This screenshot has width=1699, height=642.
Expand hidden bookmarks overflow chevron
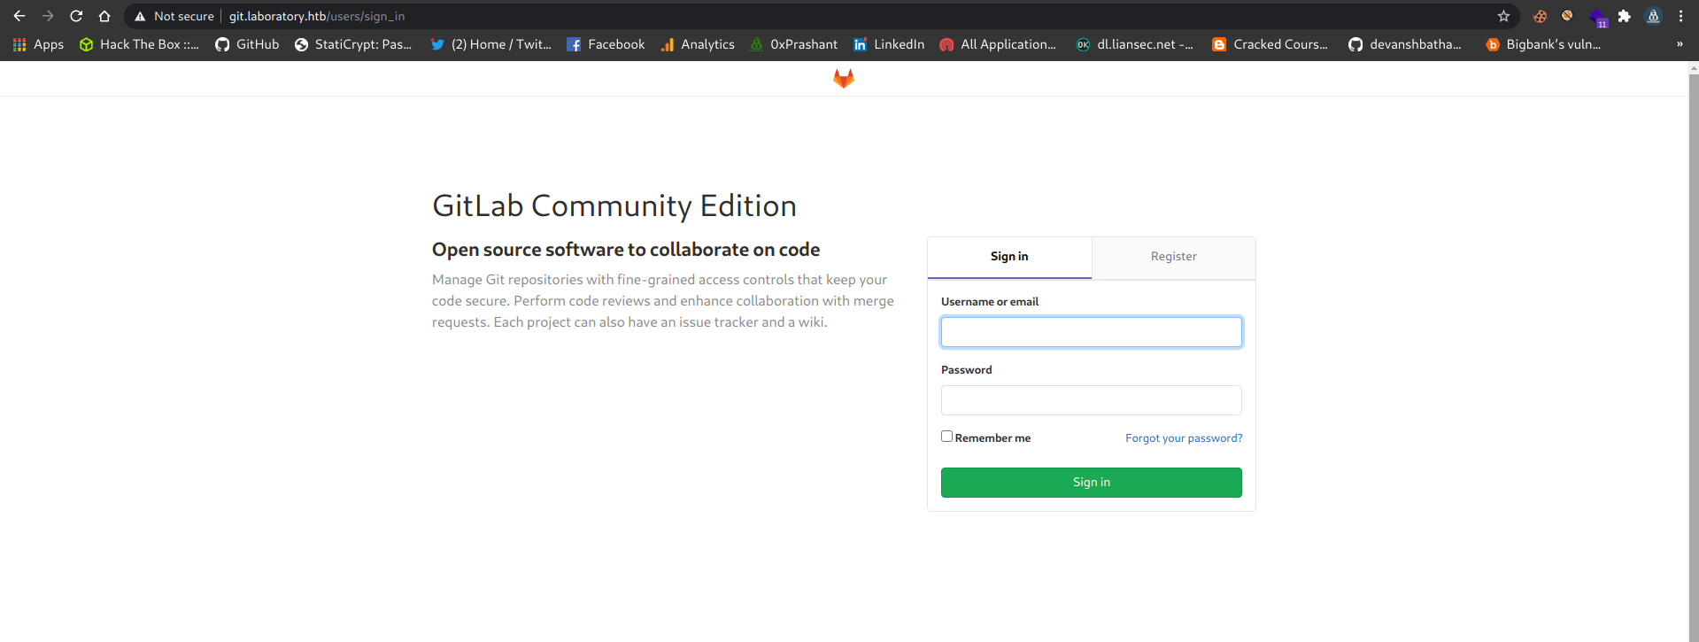(x=1680, y=44)
